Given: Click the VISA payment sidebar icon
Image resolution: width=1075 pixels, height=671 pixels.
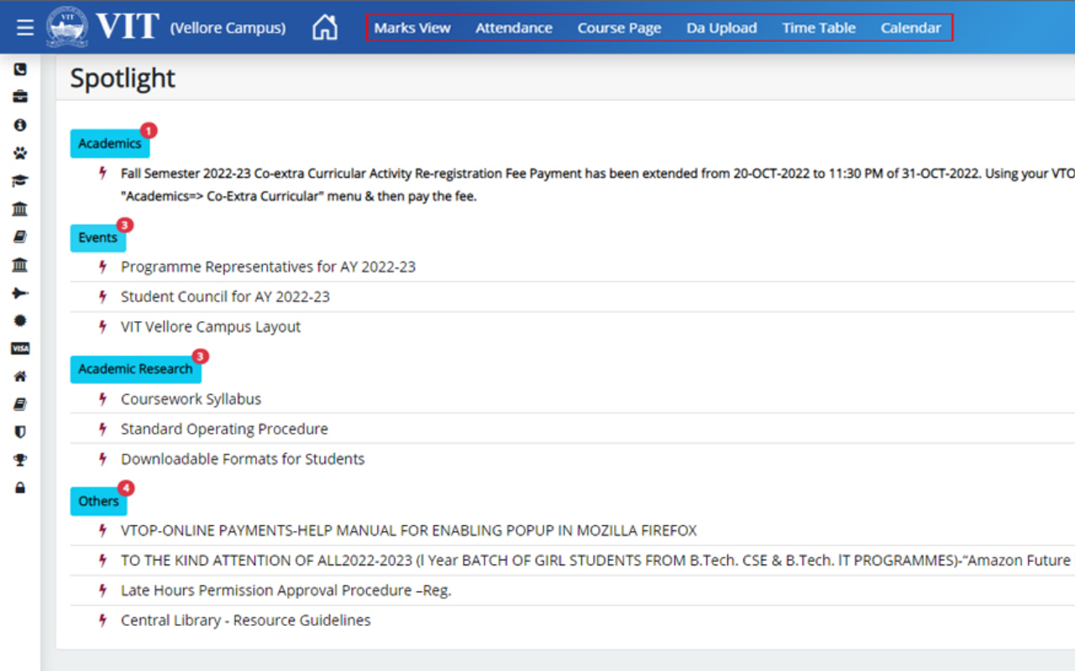Looking at the screenshot, I should click(x=20, y=348).
